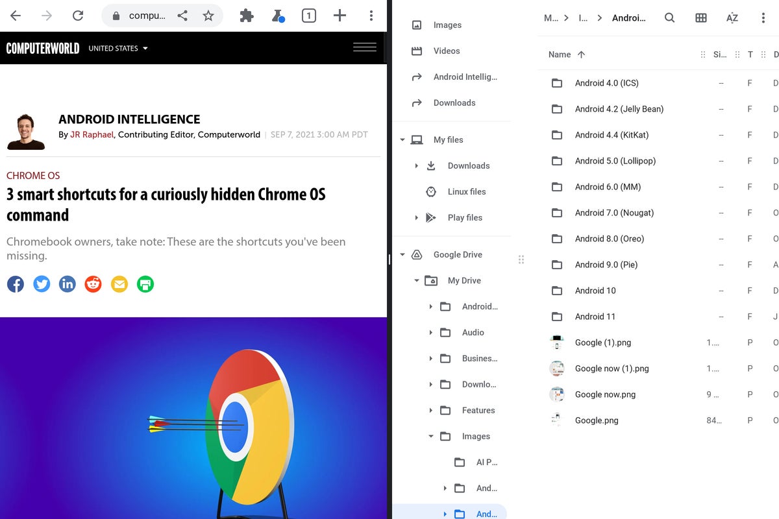Screen dimensions: 779x519
Task: Open a new tab with plus icon
Action: pos(340,16)
